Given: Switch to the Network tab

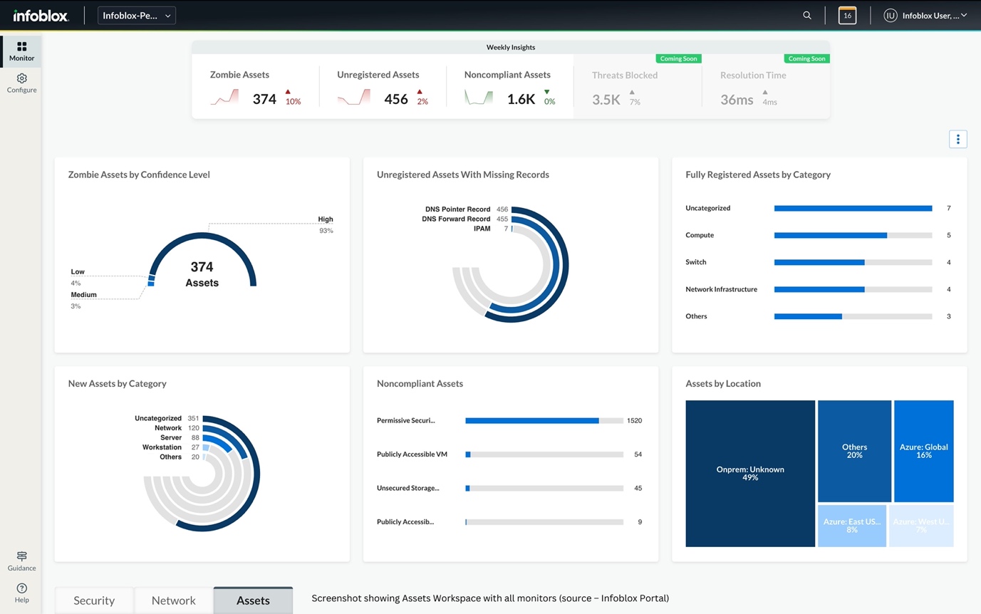Looking at the screenshot, I should (x=173, y=600).
